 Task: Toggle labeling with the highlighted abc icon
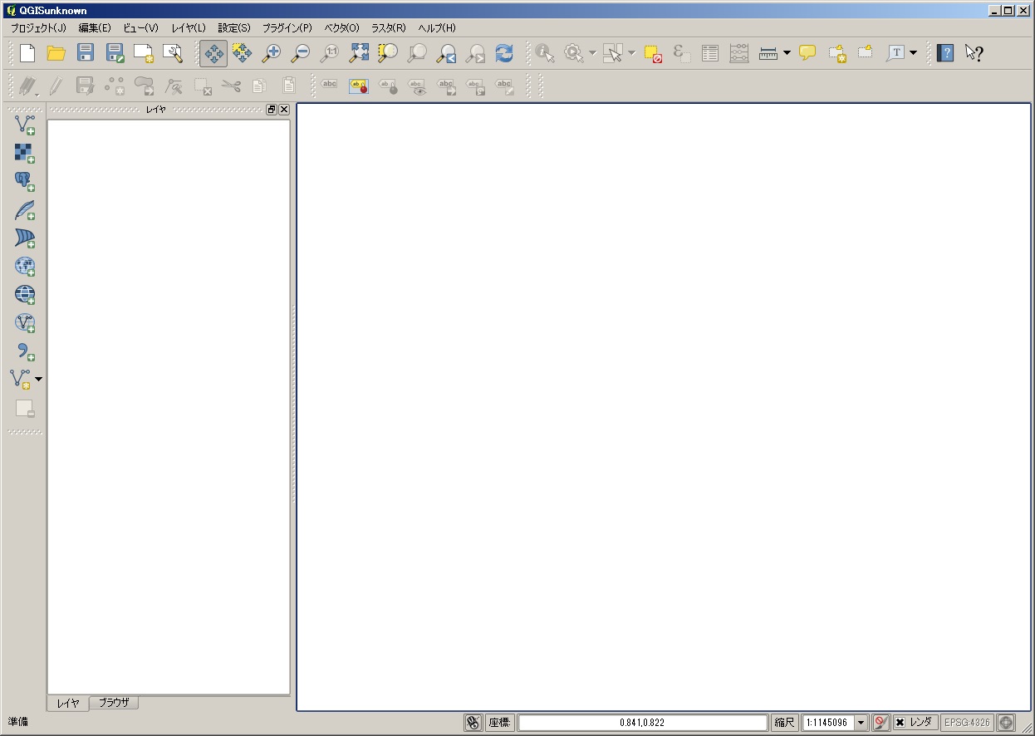point(358,86)
